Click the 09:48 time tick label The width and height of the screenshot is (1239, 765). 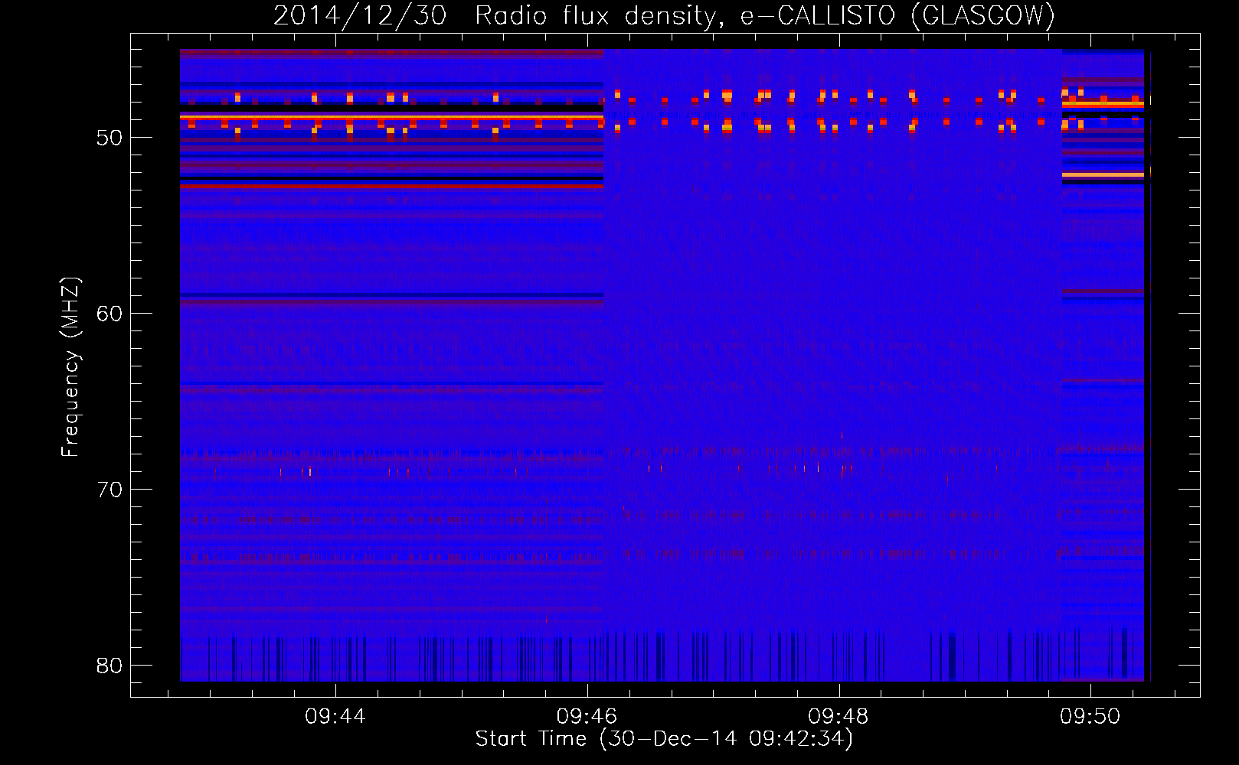coord(839,716)
